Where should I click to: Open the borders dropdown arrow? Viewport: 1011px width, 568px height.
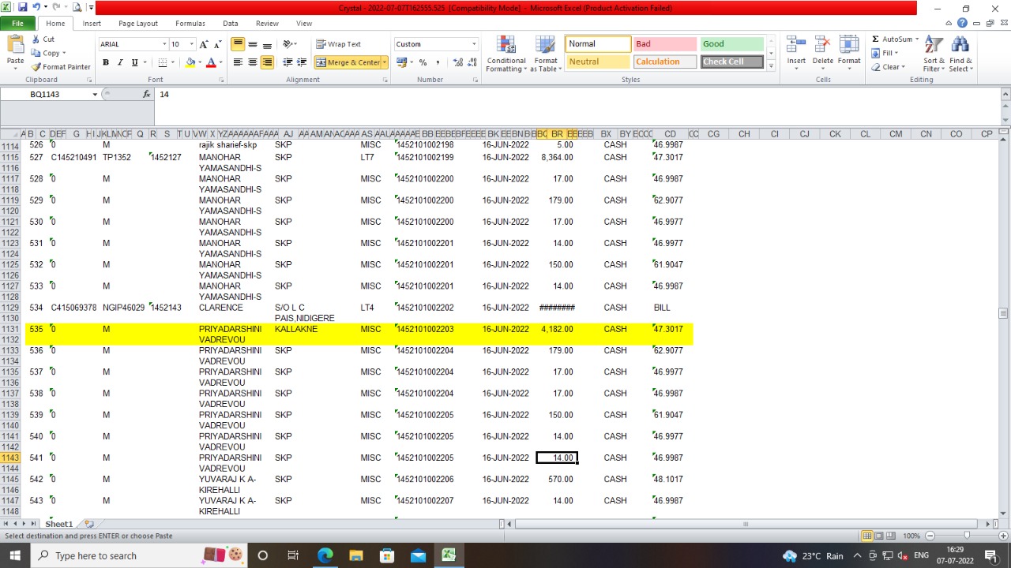pos(174,62)
